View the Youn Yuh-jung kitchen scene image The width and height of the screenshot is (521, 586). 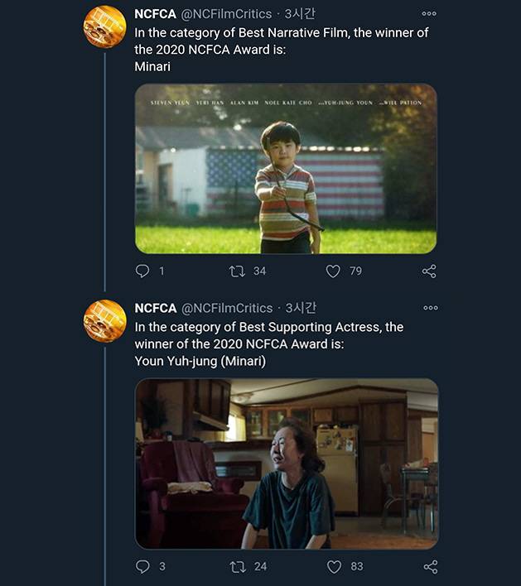click(x=287, y=464)
